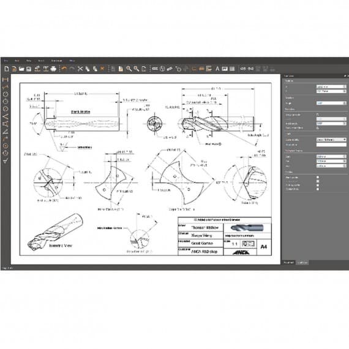Save the drawing with the floppy disk icon

click(29, 69)
